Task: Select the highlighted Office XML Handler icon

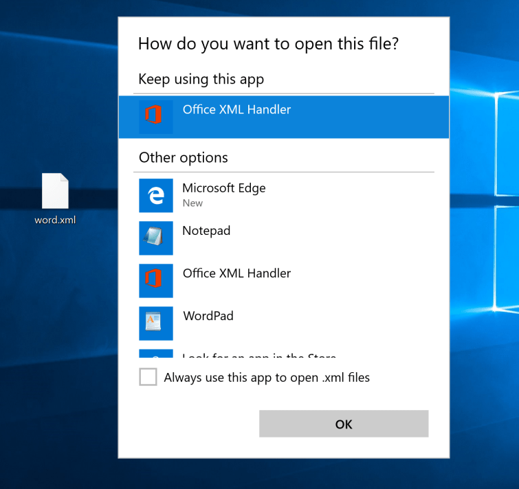Action: [156, 117]
